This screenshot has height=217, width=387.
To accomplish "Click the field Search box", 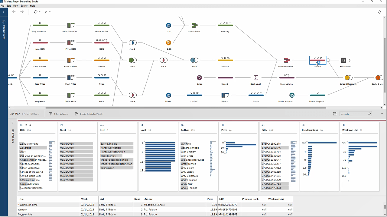I will [356, 114].
